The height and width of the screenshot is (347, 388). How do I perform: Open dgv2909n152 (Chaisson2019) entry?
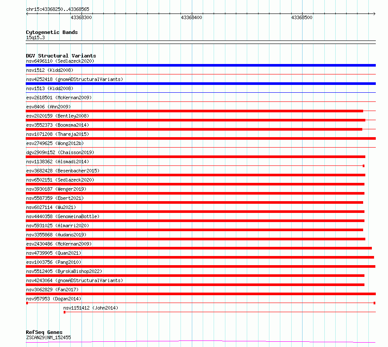(x=60, y=152)
